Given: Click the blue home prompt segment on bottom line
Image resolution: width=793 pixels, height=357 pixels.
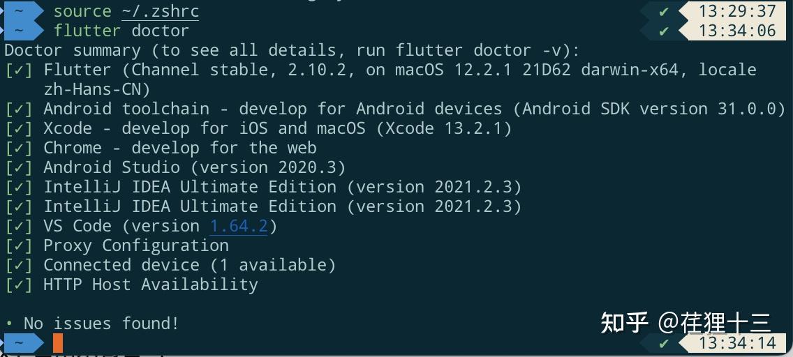Looking at the screenshot, I should [22, 343].
